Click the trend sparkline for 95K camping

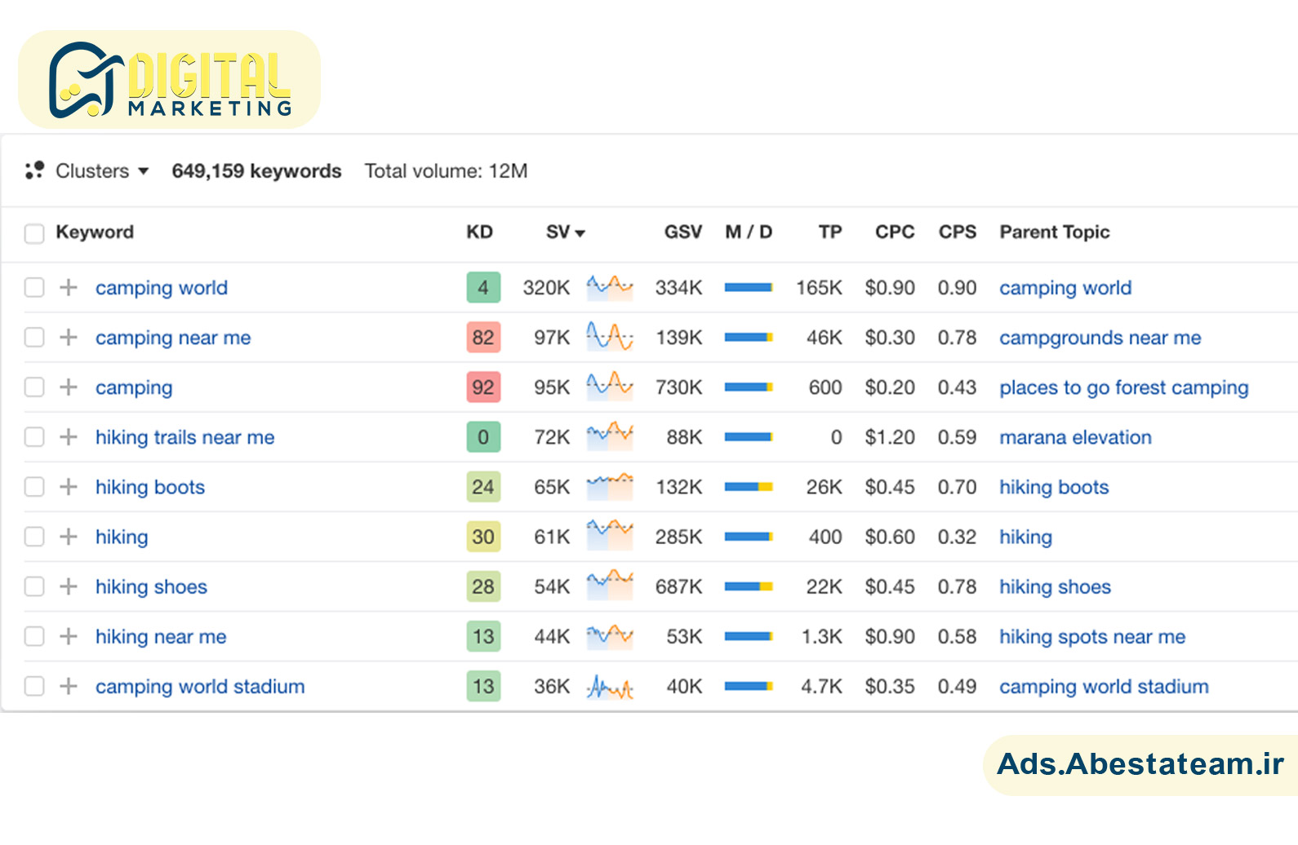click(x=610, y=387)
